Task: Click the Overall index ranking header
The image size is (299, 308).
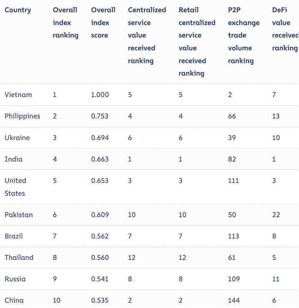Action: (65, 23)
